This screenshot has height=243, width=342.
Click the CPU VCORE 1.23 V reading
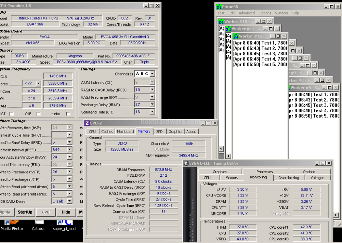(242, 195)
